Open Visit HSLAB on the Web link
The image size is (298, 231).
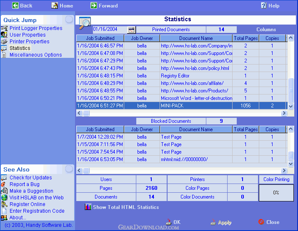(x=37, y=198)
